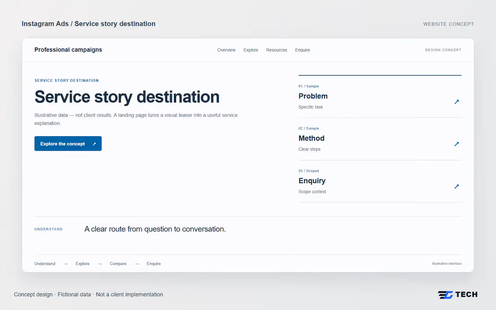Click the Enquiry card heading
This screenshot has width=496, height=310.
pyautogui.click(x=312, y=181)
